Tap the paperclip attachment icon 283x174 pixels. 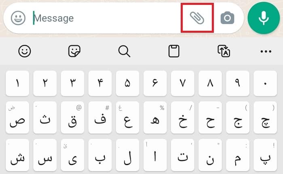(197, 18)
